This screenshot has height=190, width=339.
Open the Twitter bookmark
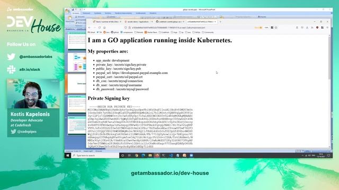pyautogui.click(x=99, y=32)
